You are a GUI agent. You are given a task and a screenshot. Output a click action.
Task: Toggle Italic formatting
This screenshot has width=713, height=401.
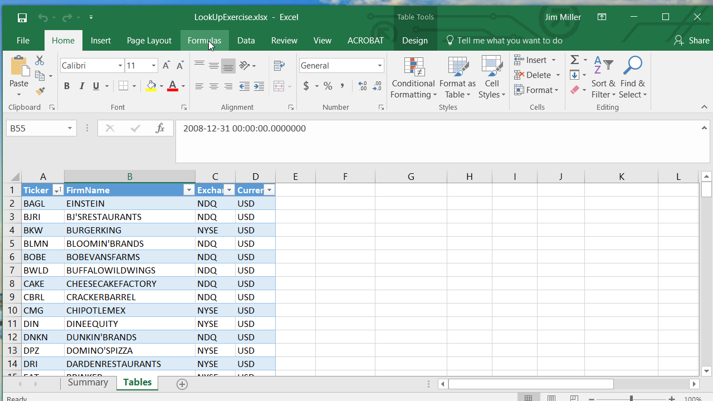pyautogui.click(x=82, y=86)
